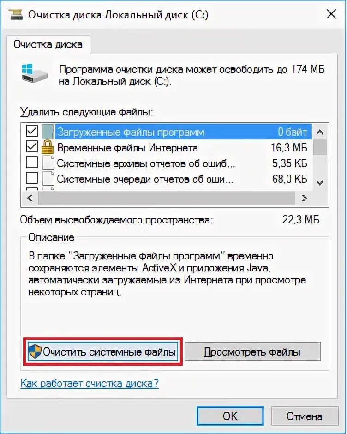Select the Очистка диска tab
The image size is (347, 434).
pos(48,45)
